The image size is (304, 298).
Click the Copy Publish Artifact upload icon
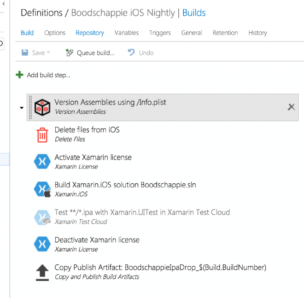(42, 273)
